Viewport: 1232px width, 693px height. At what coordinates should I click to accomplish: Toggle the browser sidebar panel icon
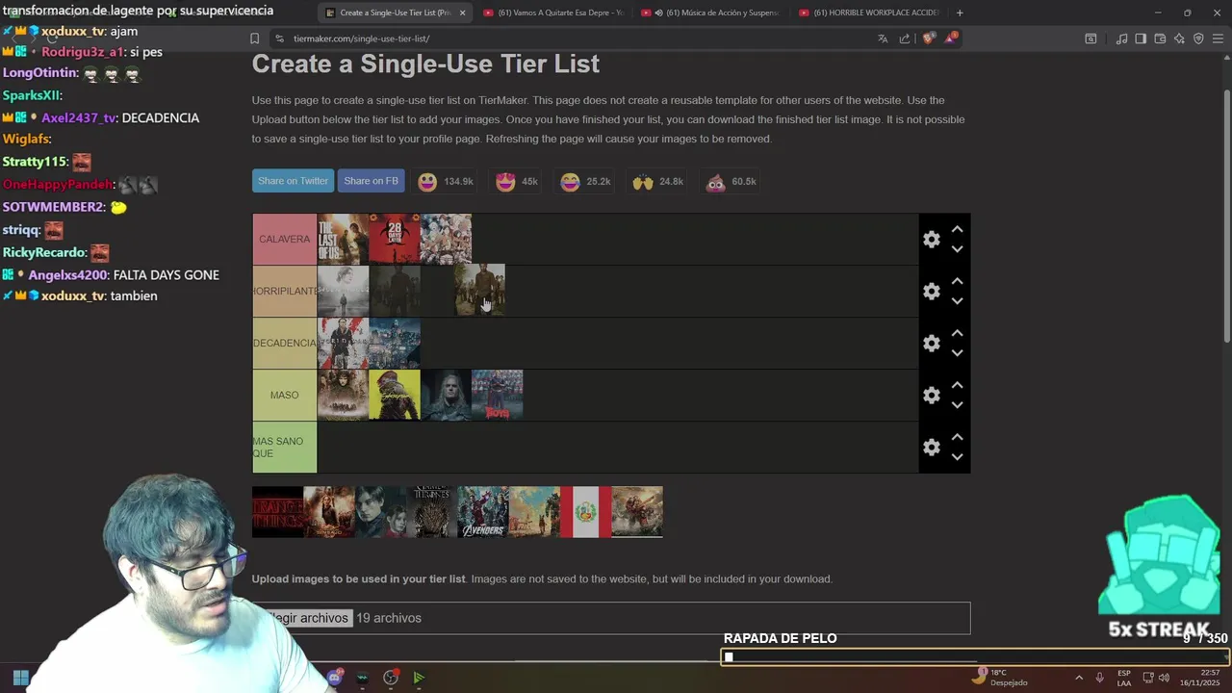point(1141,38)
